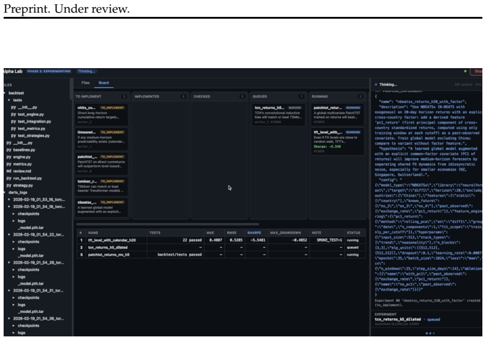486x340 pixels.
Task: Click the pagination dots below the right panel
Action: (x=430, y=333)
